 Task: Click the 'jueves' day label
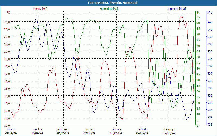90,129
